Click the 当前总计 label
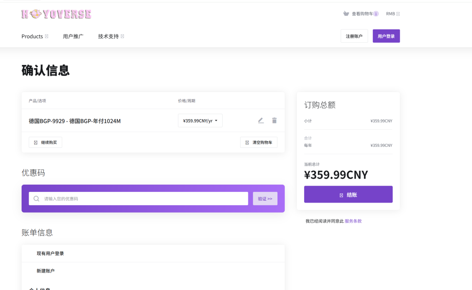 (312, 164)
